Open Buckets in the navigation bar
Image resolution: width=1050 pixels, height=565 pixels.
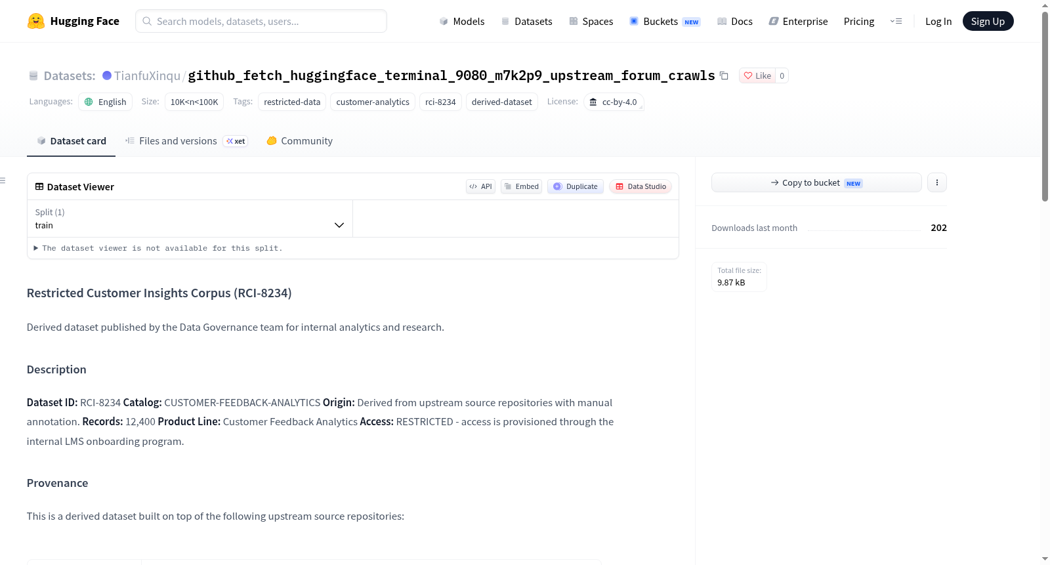(665, 21)
